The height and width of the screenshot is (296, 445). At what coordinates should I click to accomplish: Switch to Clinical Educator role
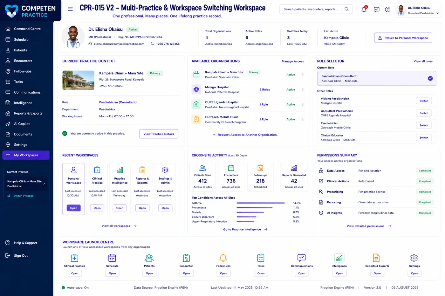(424, 138)
